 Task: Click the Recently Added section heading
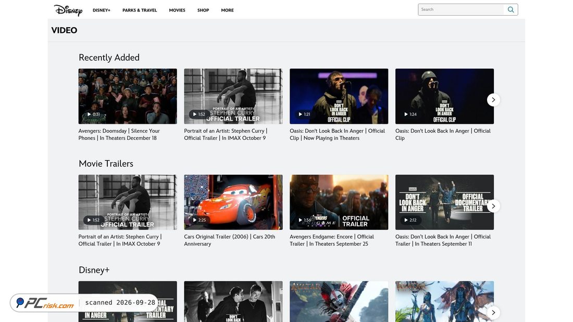[x=109, y=58]
